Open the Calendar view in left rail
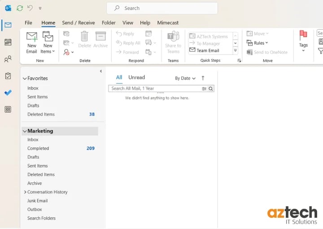323x229 pixels. point(8,42)
